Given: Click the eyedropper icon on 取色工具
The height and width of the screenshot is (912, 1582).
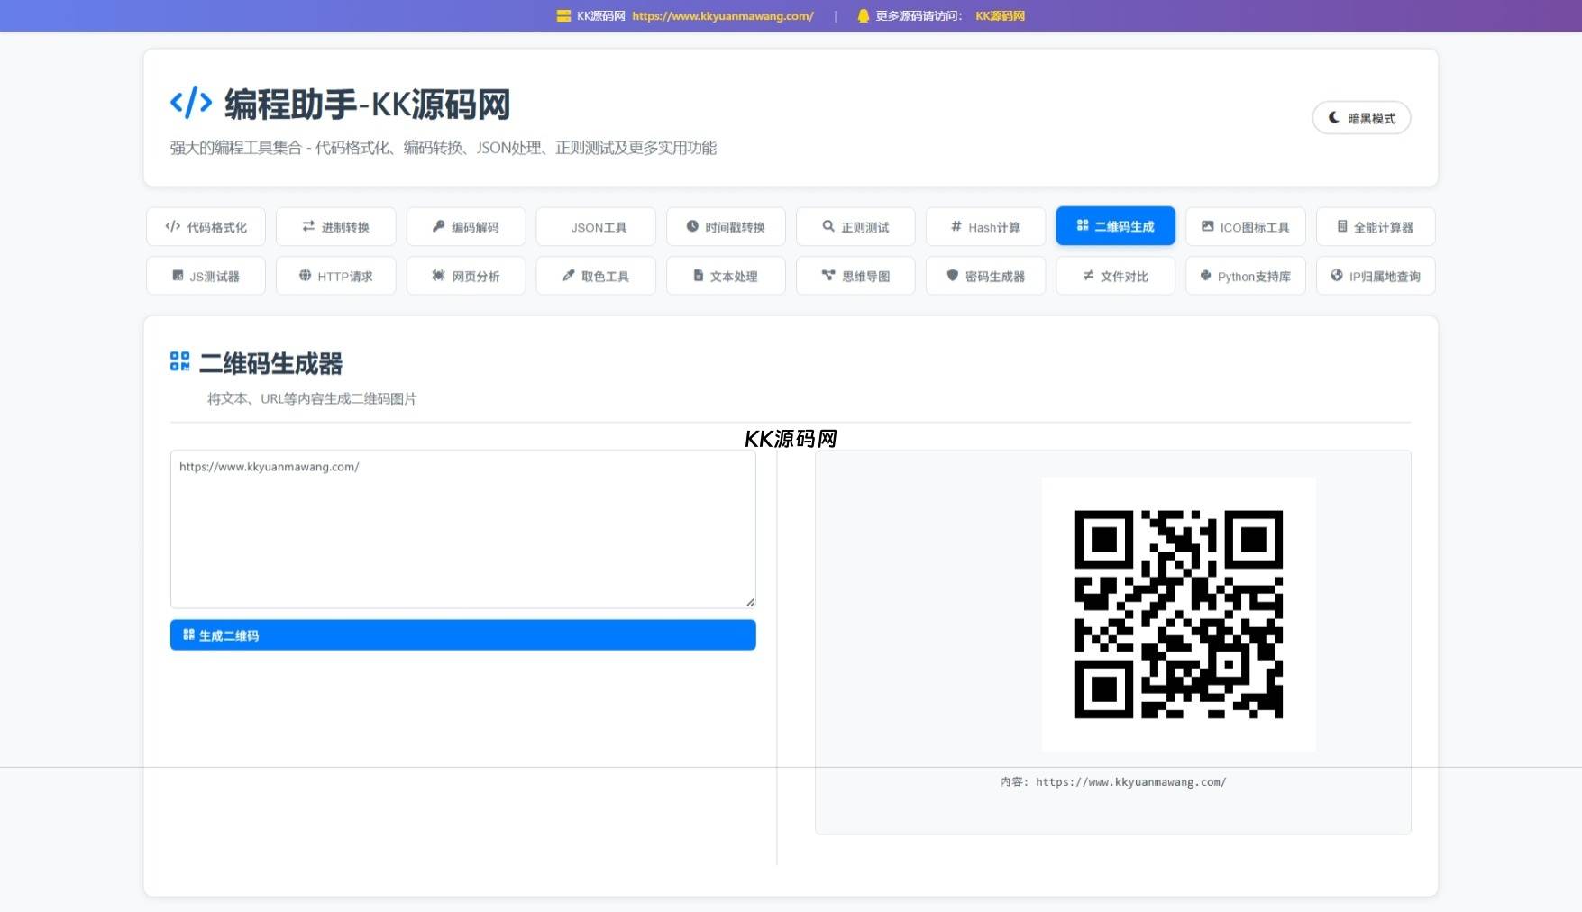Looking at the screenshot, I should coord(568,275).
